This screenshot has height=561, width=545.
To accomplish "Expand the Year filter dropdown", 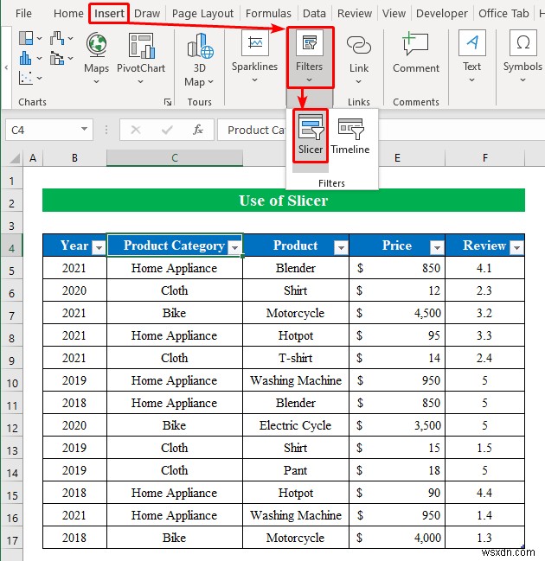I will coord(99,247).
